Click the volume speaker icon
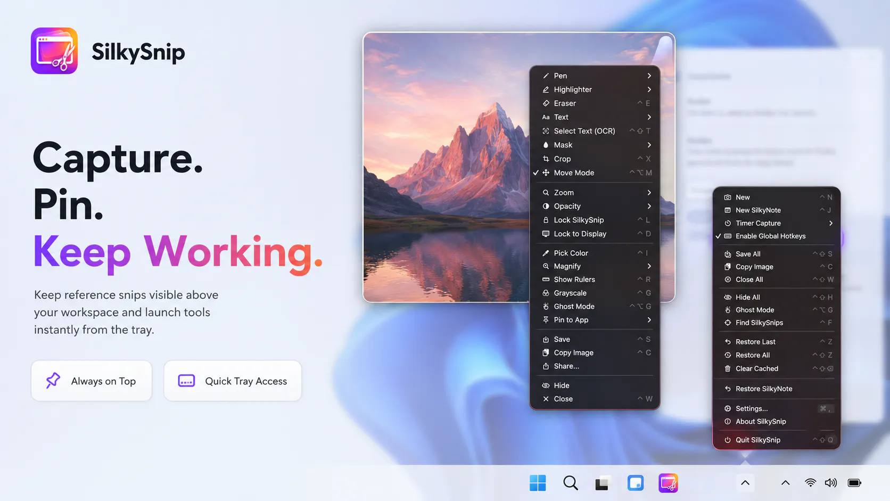The width and height of the screenshot is (890, 501). (830, 483)
